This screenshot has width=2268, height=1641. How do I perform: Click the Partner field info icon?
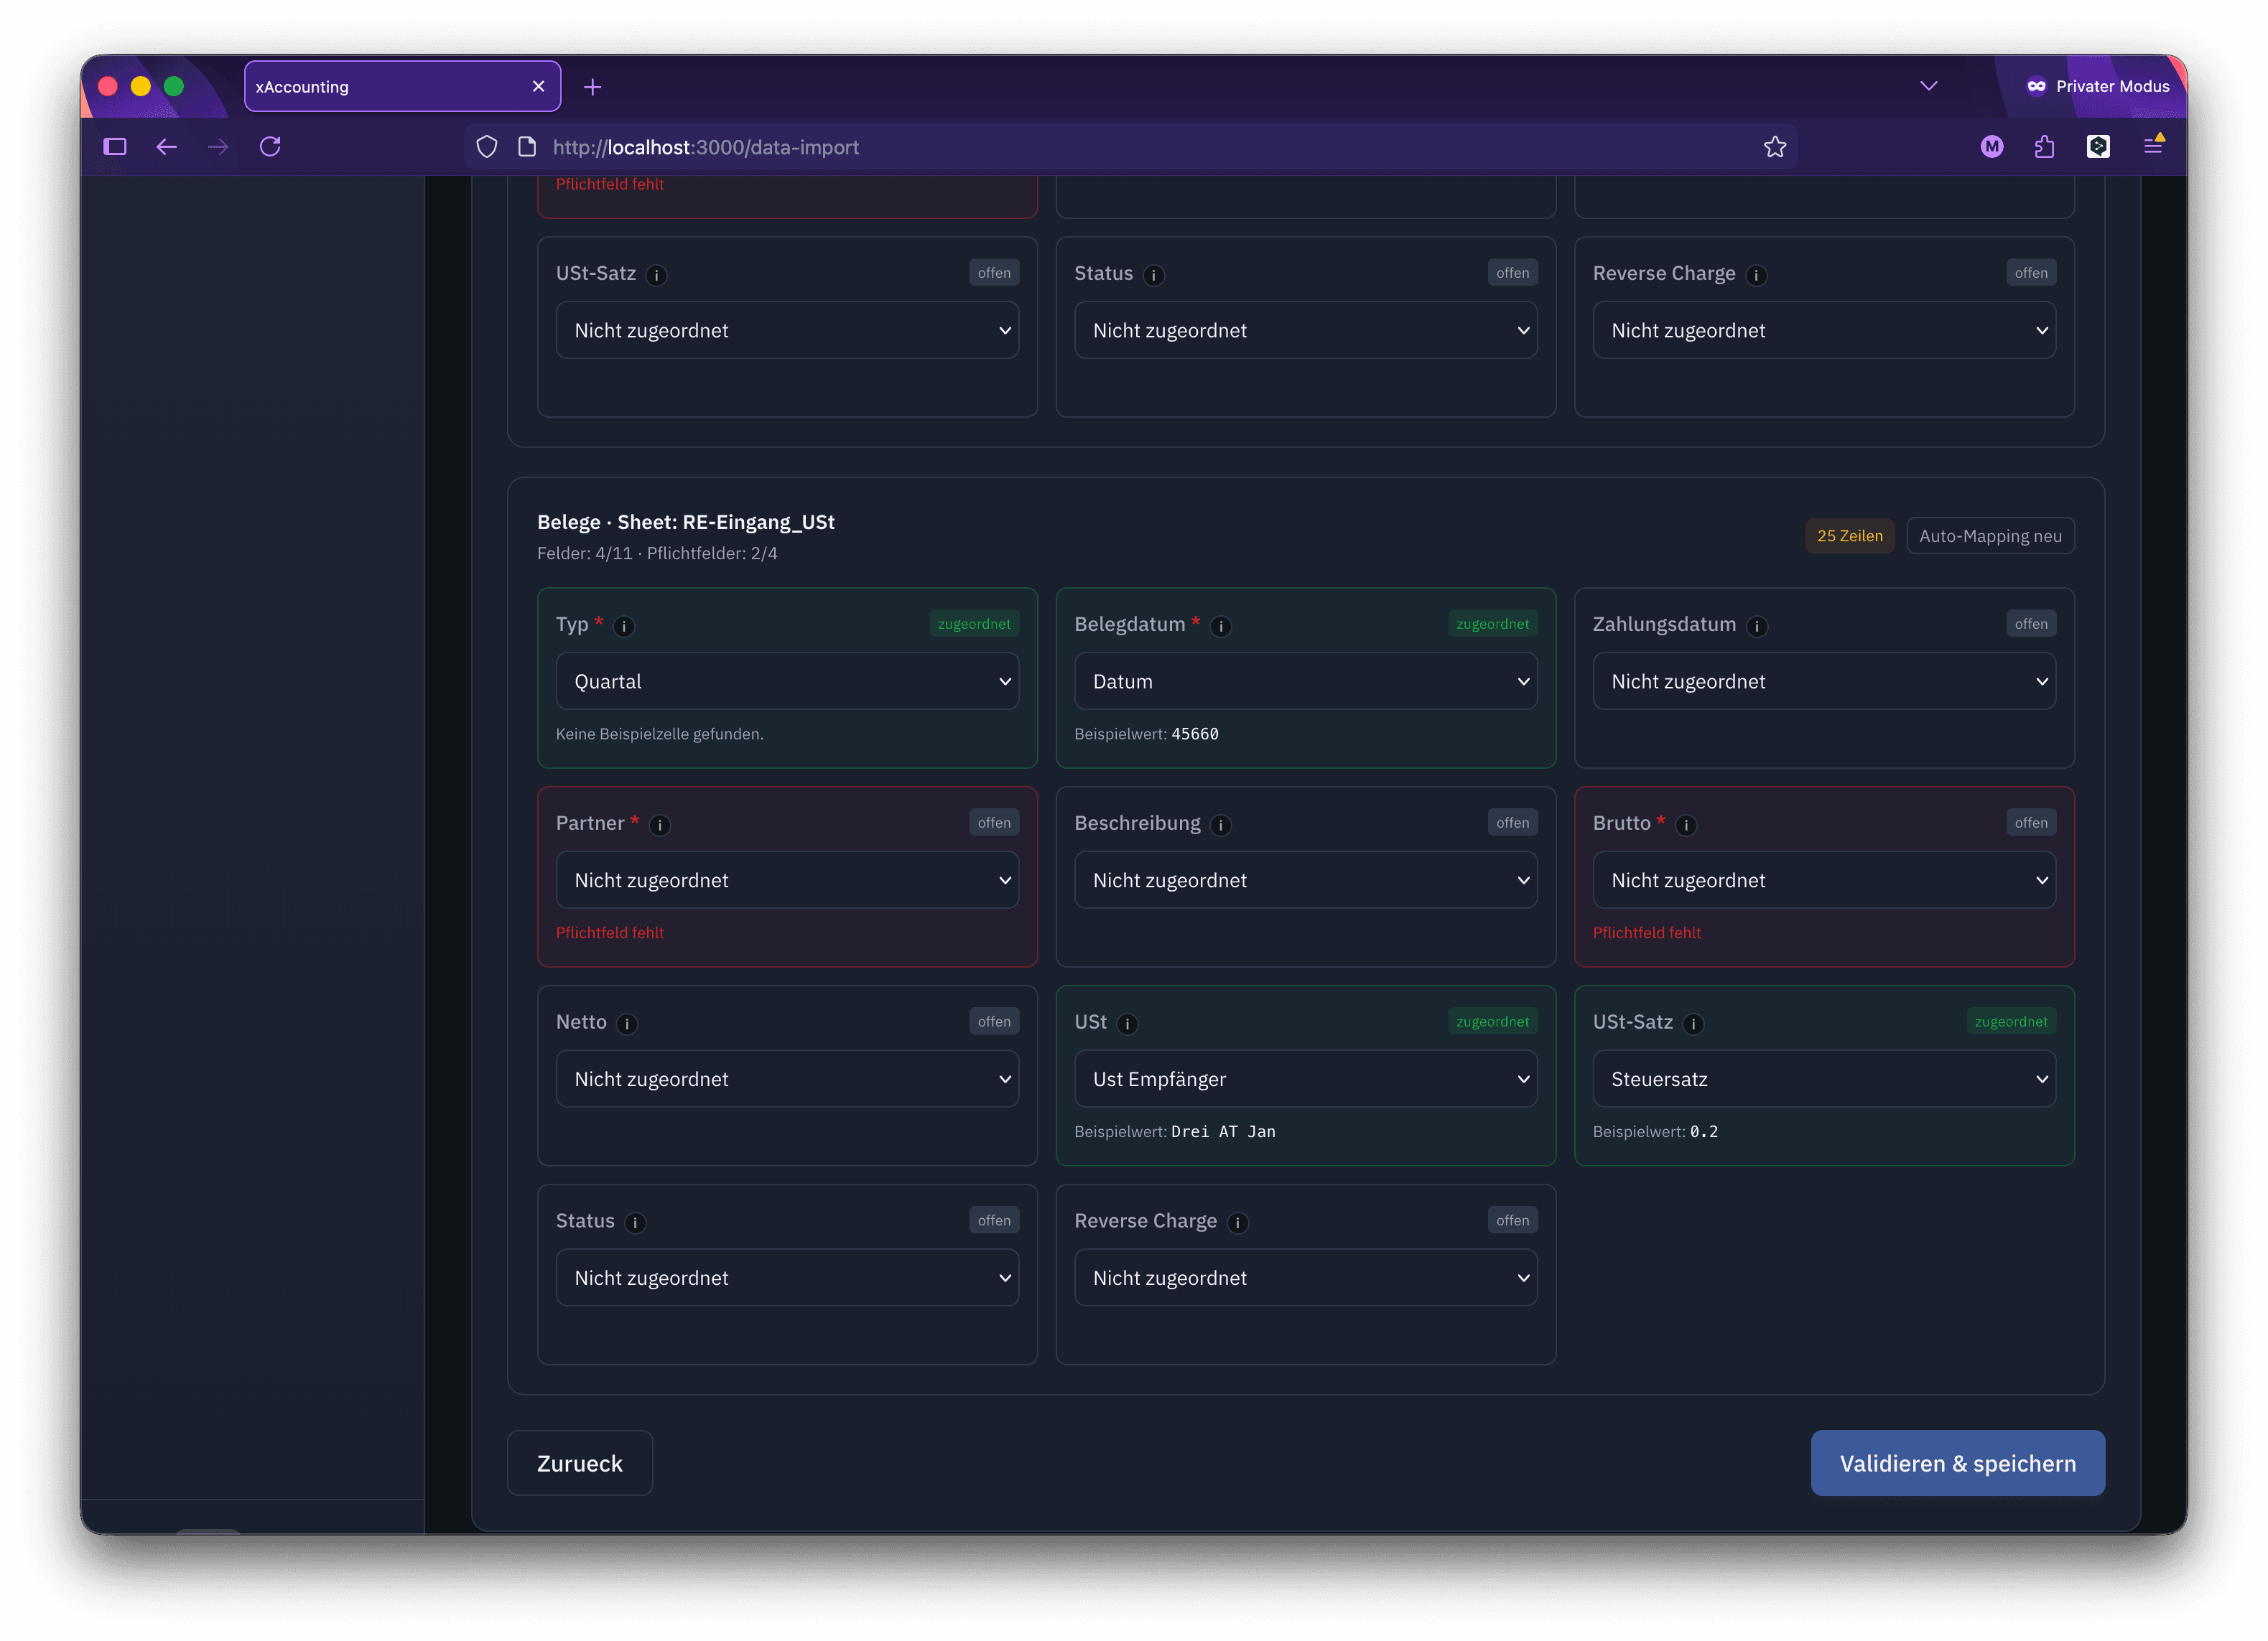(x=659, y=825)
